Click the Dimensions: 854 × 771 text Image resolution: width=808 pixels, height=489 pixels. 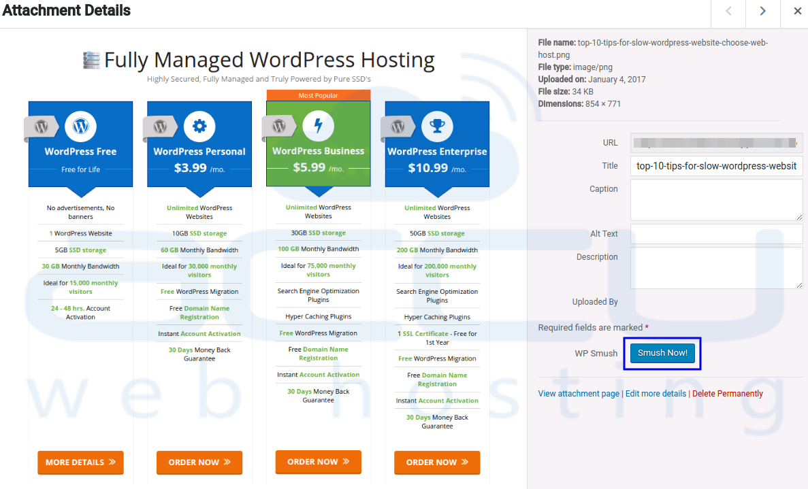click(579, 104)
